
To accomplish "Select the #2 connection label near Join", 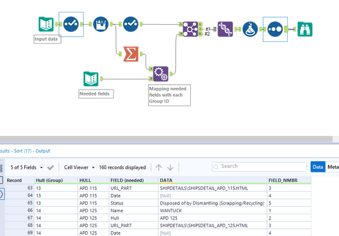I will 207,34.
